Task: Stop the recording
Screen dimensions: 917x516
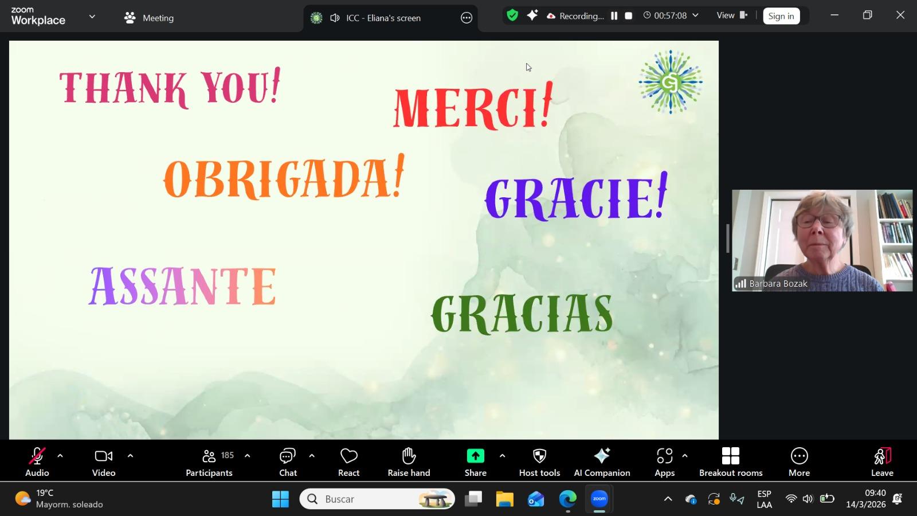Action: click(x=629, y=16)
